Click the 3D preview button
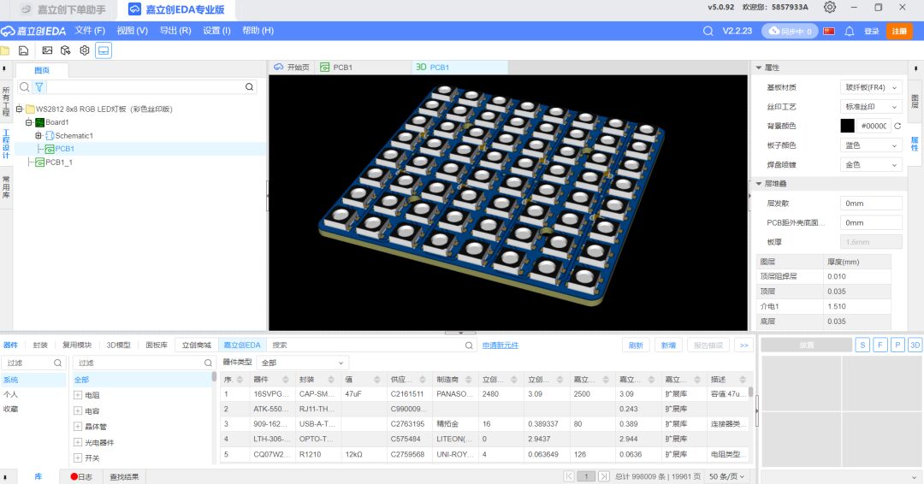Screen dimensions: 924x484 pos(915,345)
